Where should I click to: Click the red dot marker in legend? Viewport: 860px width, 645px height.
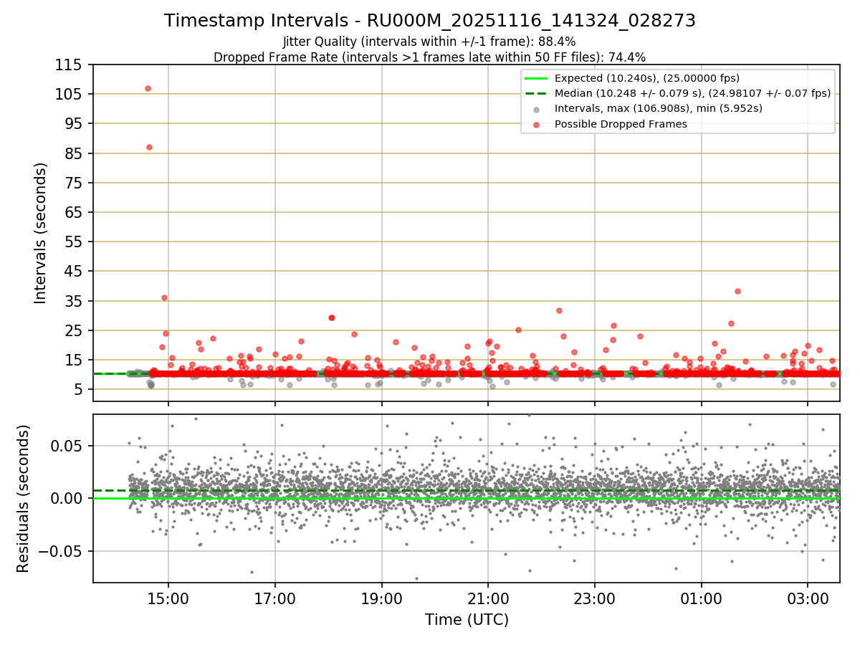pos(537,125)
